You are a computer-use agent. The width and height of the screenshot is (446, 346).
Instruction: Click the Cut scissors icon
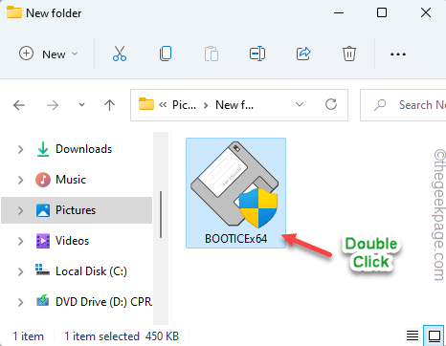tap(120, 54)
